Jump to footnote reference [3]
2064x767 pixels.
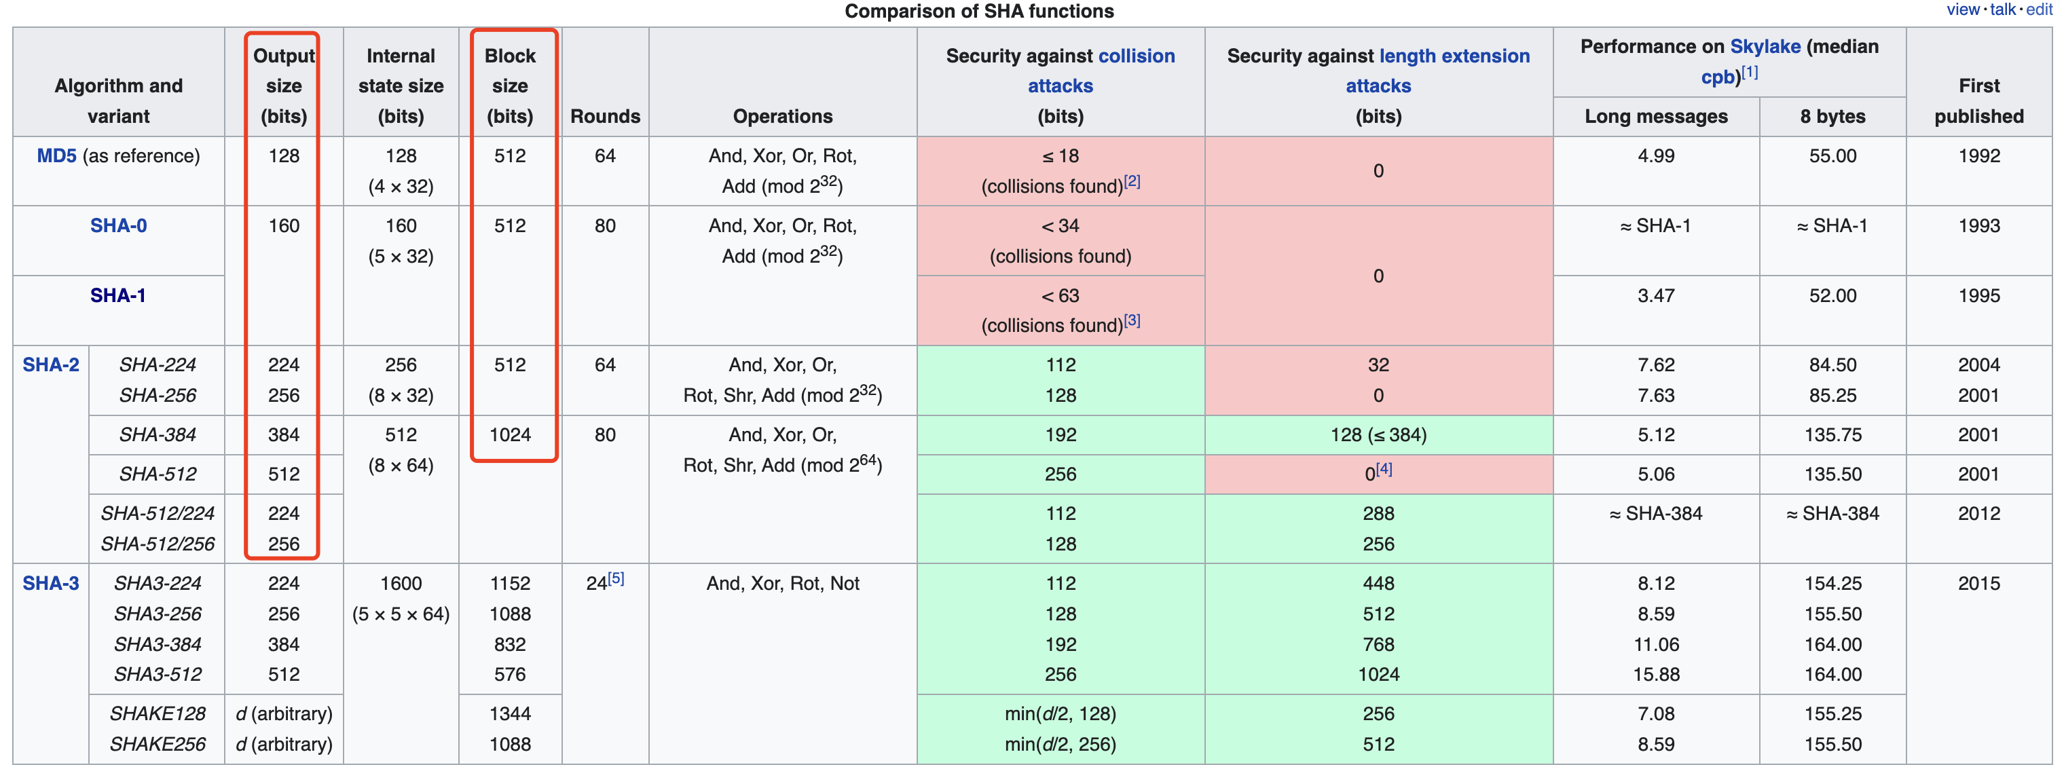(1131, 320)
